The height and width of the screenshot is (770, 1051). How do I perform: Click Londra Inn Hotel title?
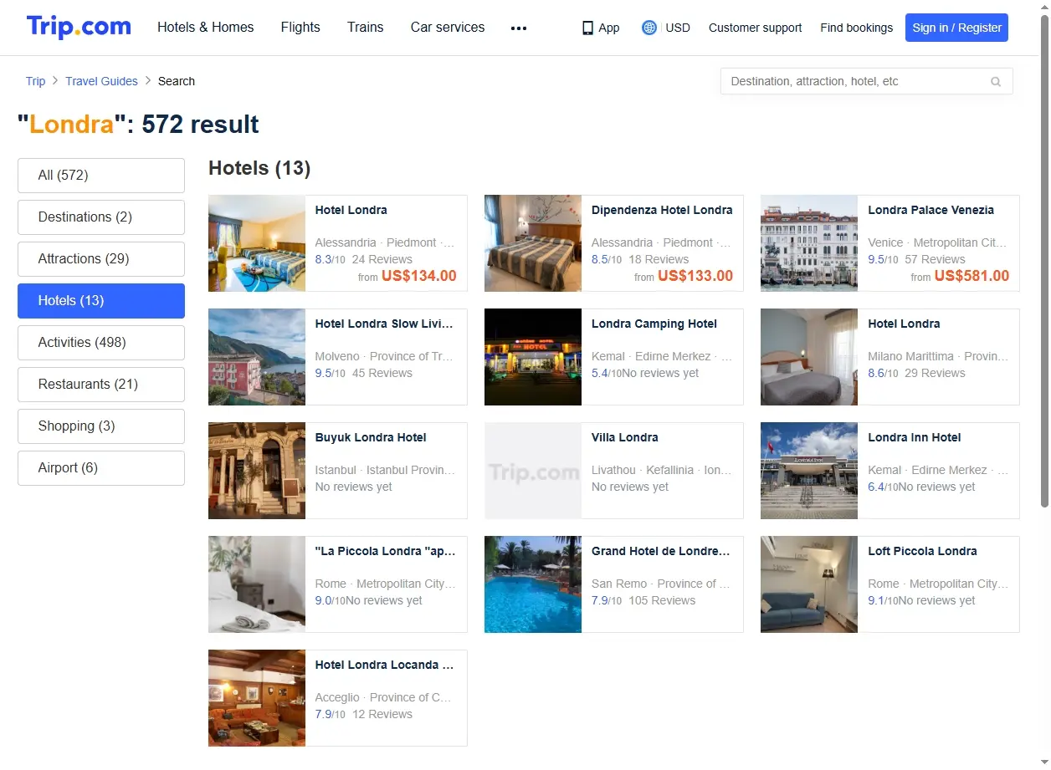[x=915, y=437]
